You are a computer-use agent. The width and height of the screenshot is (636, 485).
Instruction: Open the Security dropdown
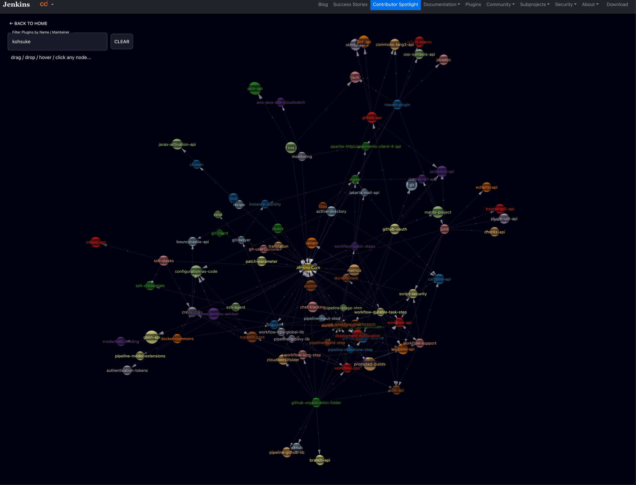pos(566,4)
